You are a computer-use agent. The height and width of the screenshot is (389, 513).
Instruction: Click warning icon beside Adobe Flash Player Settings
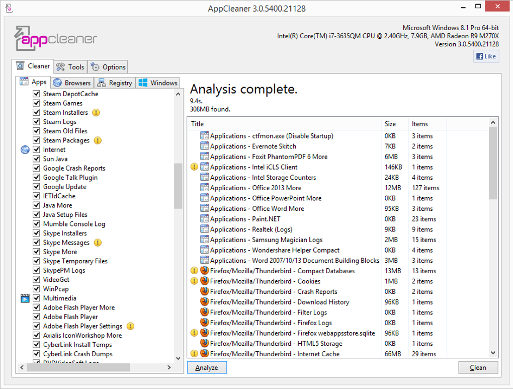(130, 326)
